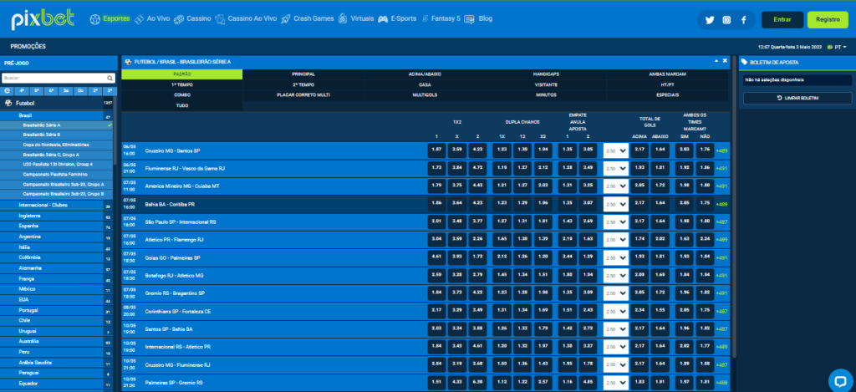The height and width of the screenshot is (392, 856).
Task: Click the Blog screen icon
Action: [469, 19]
